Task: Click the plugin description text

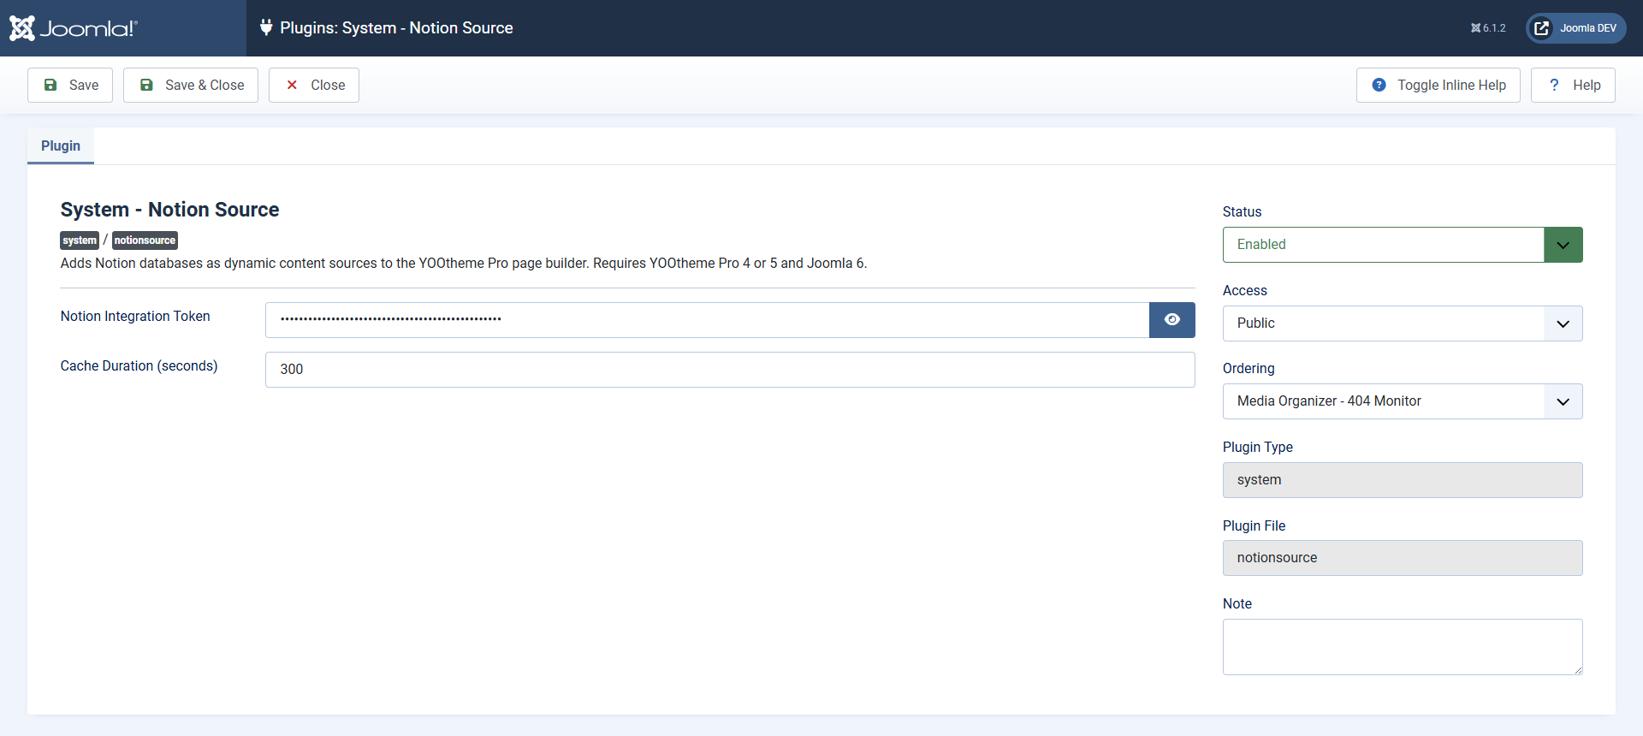Action: [464, 264]
